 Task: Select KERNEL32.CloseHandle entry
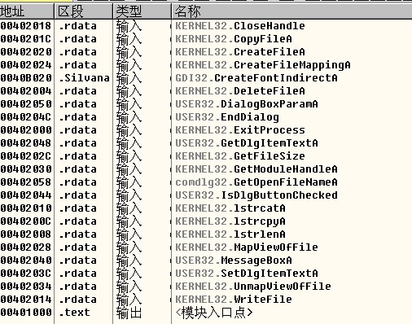pos(240,26)
